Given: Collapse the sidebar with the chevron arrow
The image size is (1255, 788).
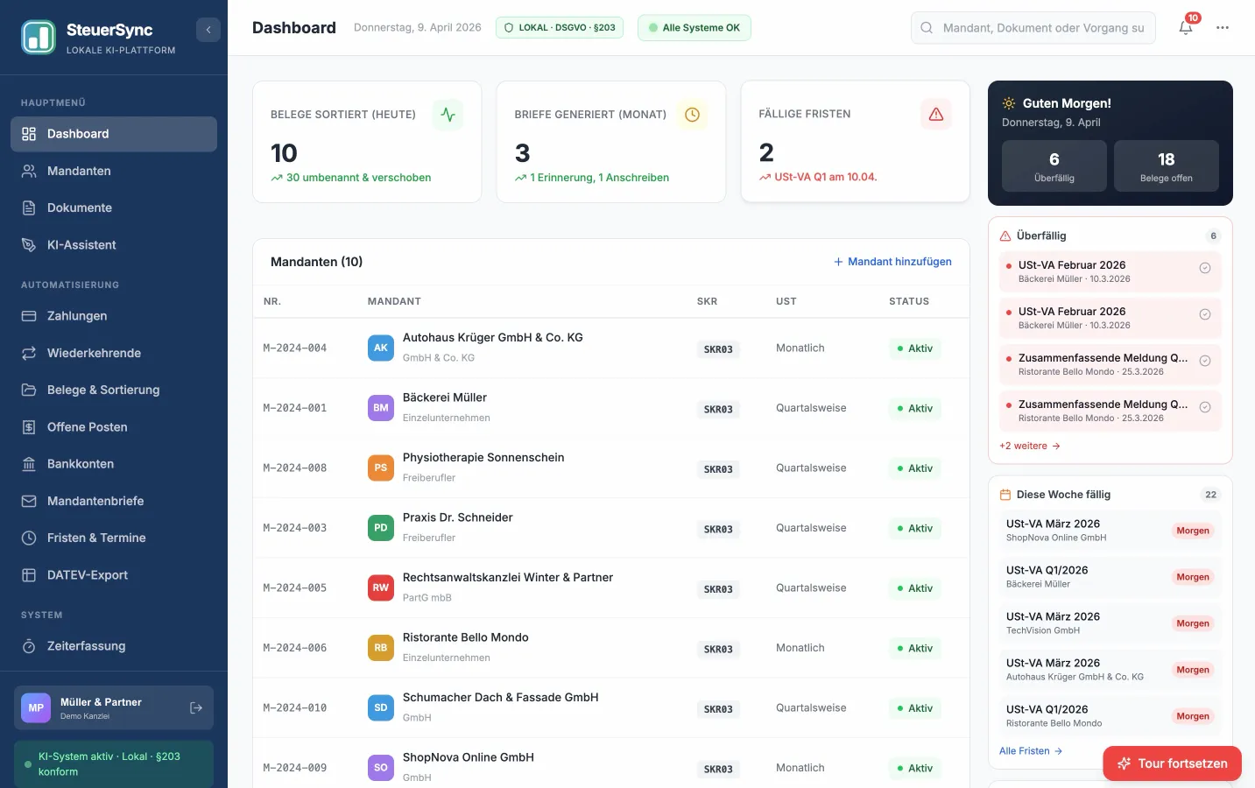Looking at the screenshot, I should 208,29.
